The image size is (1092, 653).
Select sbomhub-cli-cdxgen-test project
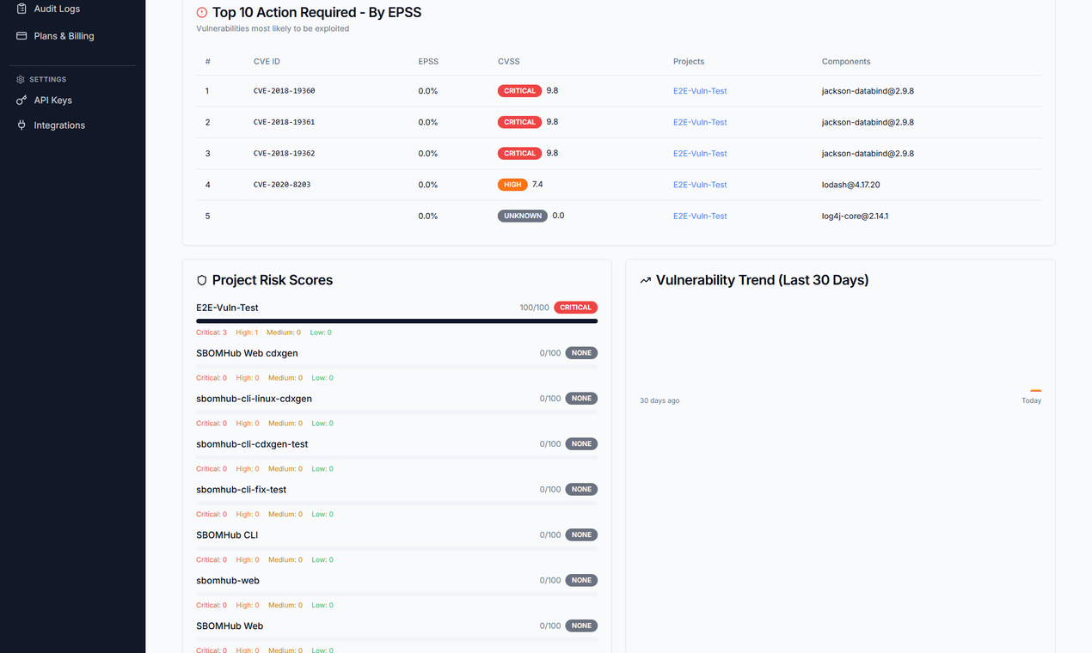point(252,444)
